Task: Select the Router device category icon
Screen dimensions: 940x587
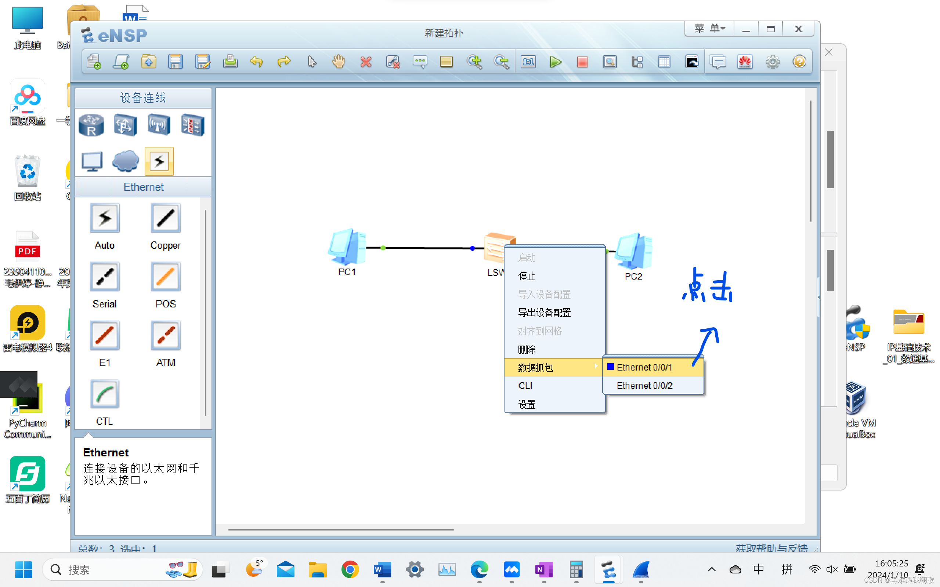Action: click(x=91, y=125)
